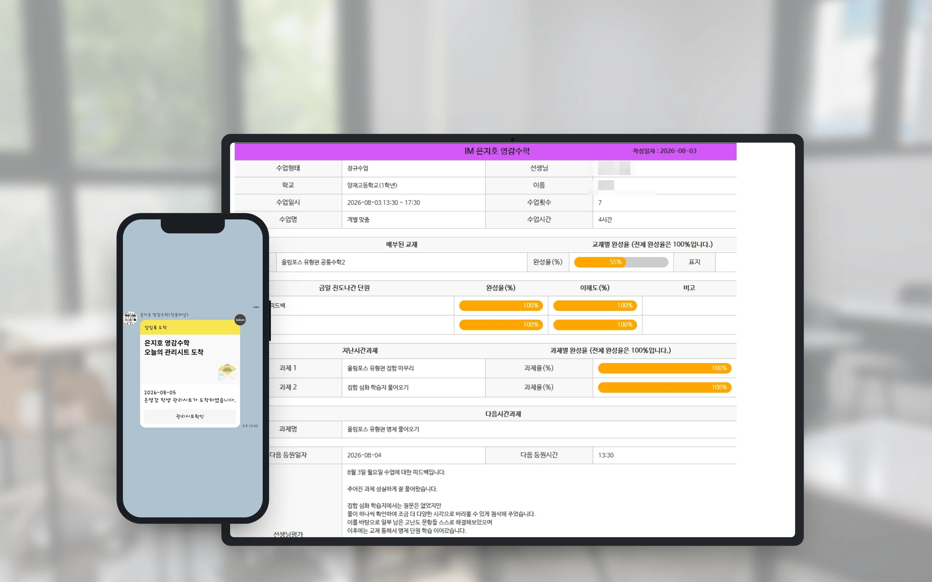Click the 다음시간과제 section header
Viewport: 932px width, 582px height.
tap(503, 414)
